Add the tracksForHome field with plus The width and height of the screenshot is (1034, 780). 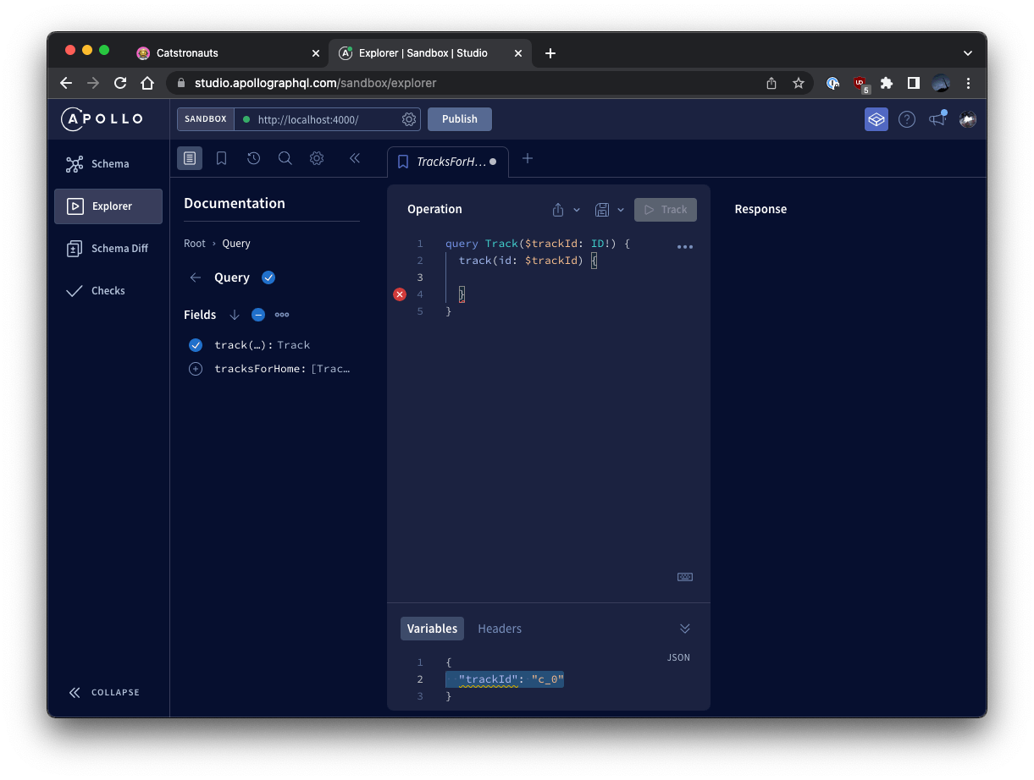point(196,369)
